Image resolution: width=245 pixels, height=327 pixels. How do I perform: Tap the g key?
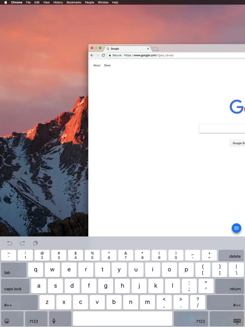click(106, 286)
